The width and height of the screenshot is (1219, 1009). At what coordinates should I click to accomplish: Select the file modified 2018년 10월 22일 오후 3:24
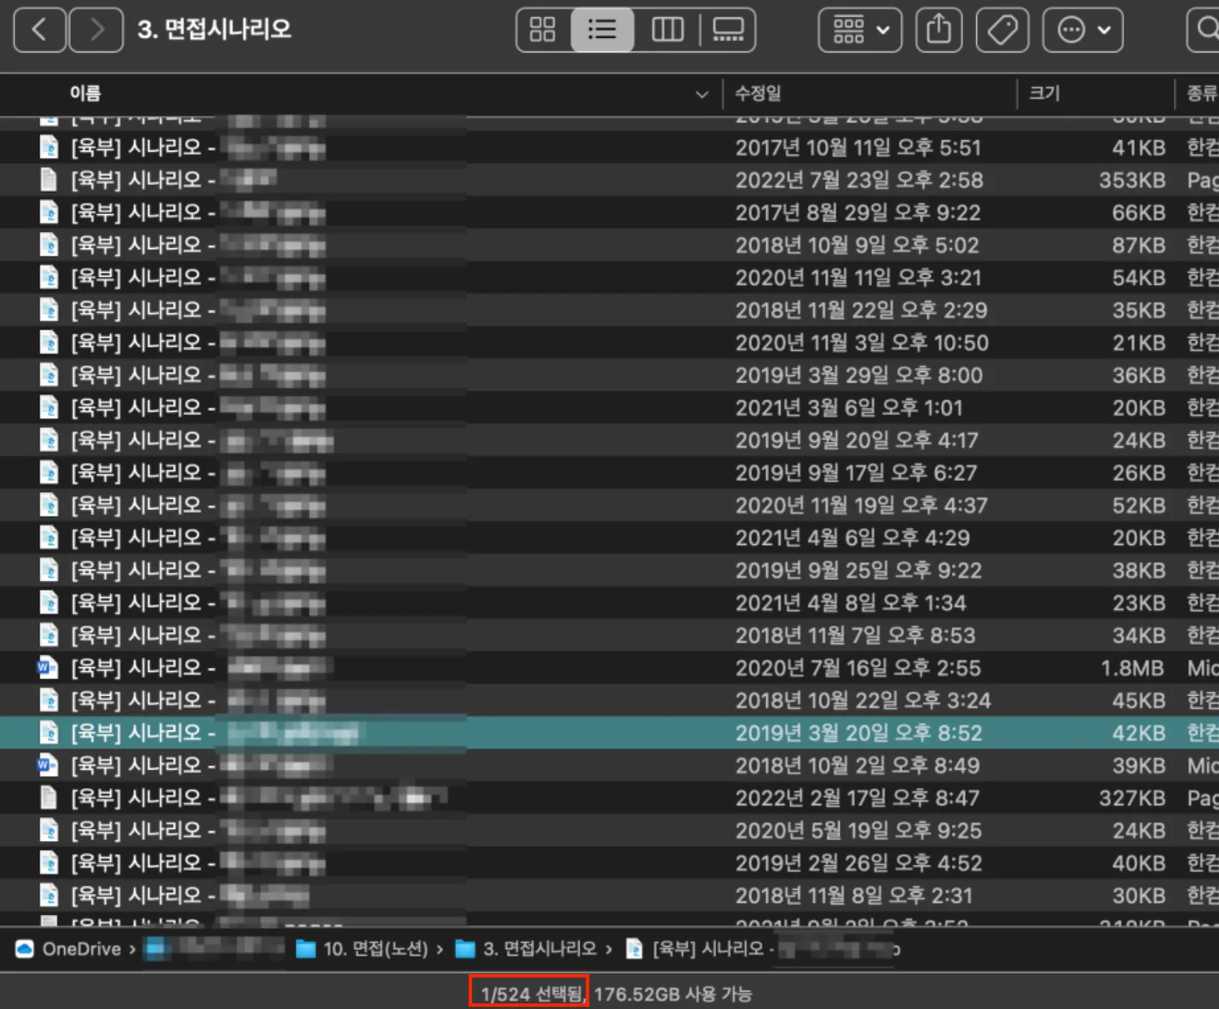point(609,700)
